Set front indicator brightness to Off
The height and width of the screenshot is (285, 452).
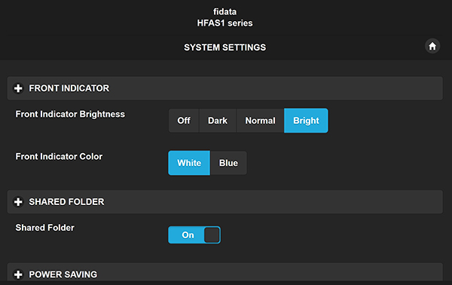(x=184, y=121)
